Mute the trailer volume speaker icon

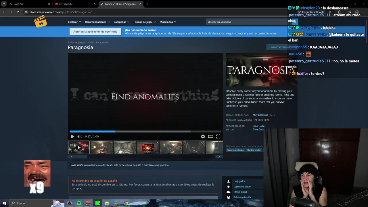click(80, 137)
